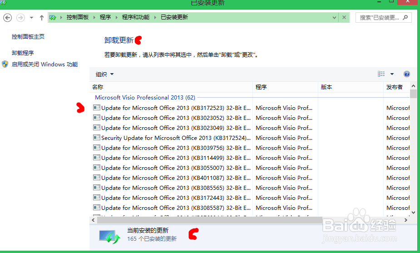Select 程序 in the address breadcrumb
The height and width of the screenshot is (253, 420).
coord(105,17)
